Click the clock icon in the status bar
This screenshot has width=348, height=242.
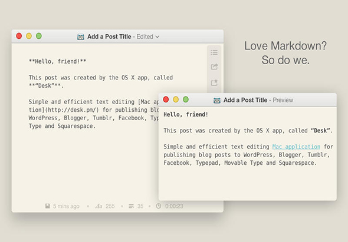tap(159, 206)
